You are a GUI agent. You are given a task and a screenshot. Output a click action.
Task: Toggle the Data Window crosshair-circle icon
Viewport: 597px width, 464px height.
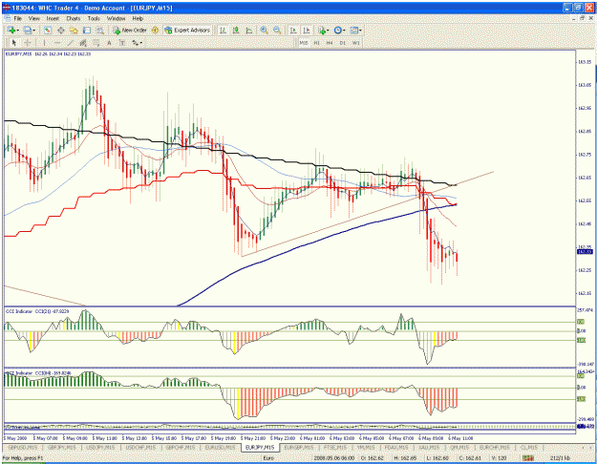[x=60, y=30]
